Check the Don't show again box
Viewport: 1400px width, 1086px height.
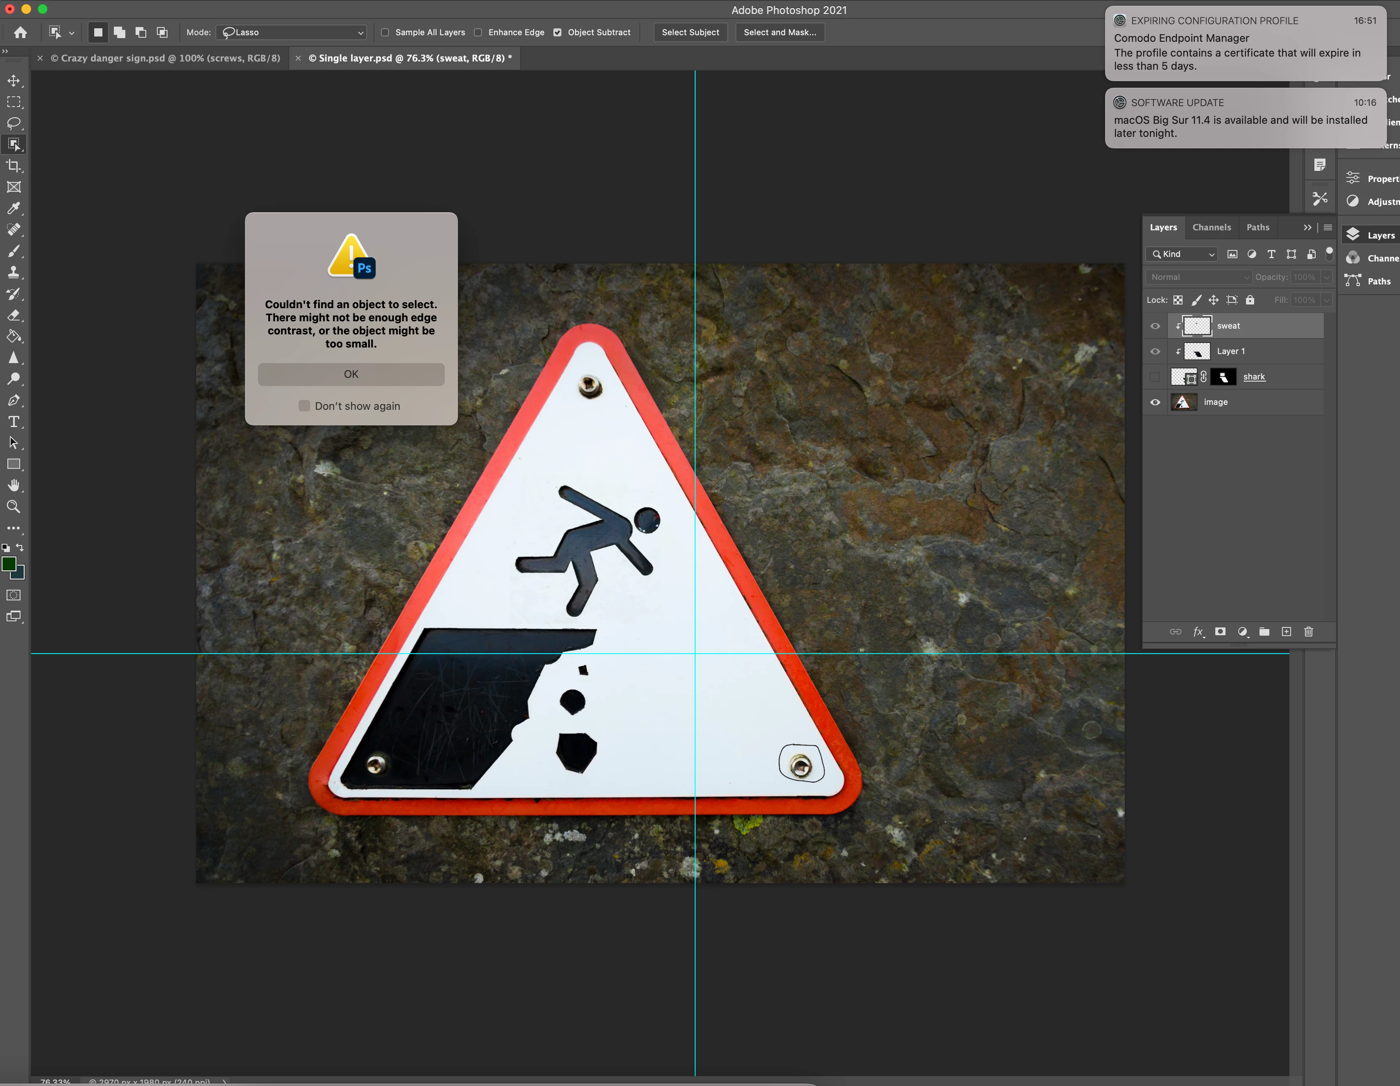[x=304, y=406]
